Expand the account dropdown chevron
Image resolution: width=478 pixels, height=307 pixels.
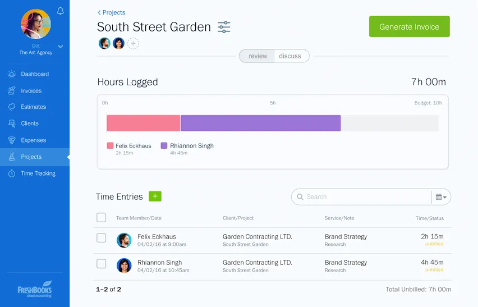click(61, 47)
